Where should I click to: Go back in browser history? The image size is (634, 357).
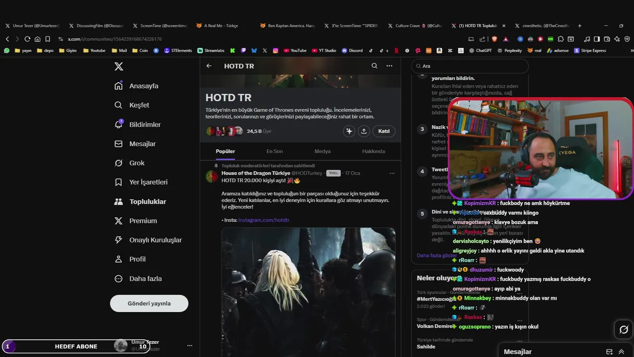[x=7, y=39]
